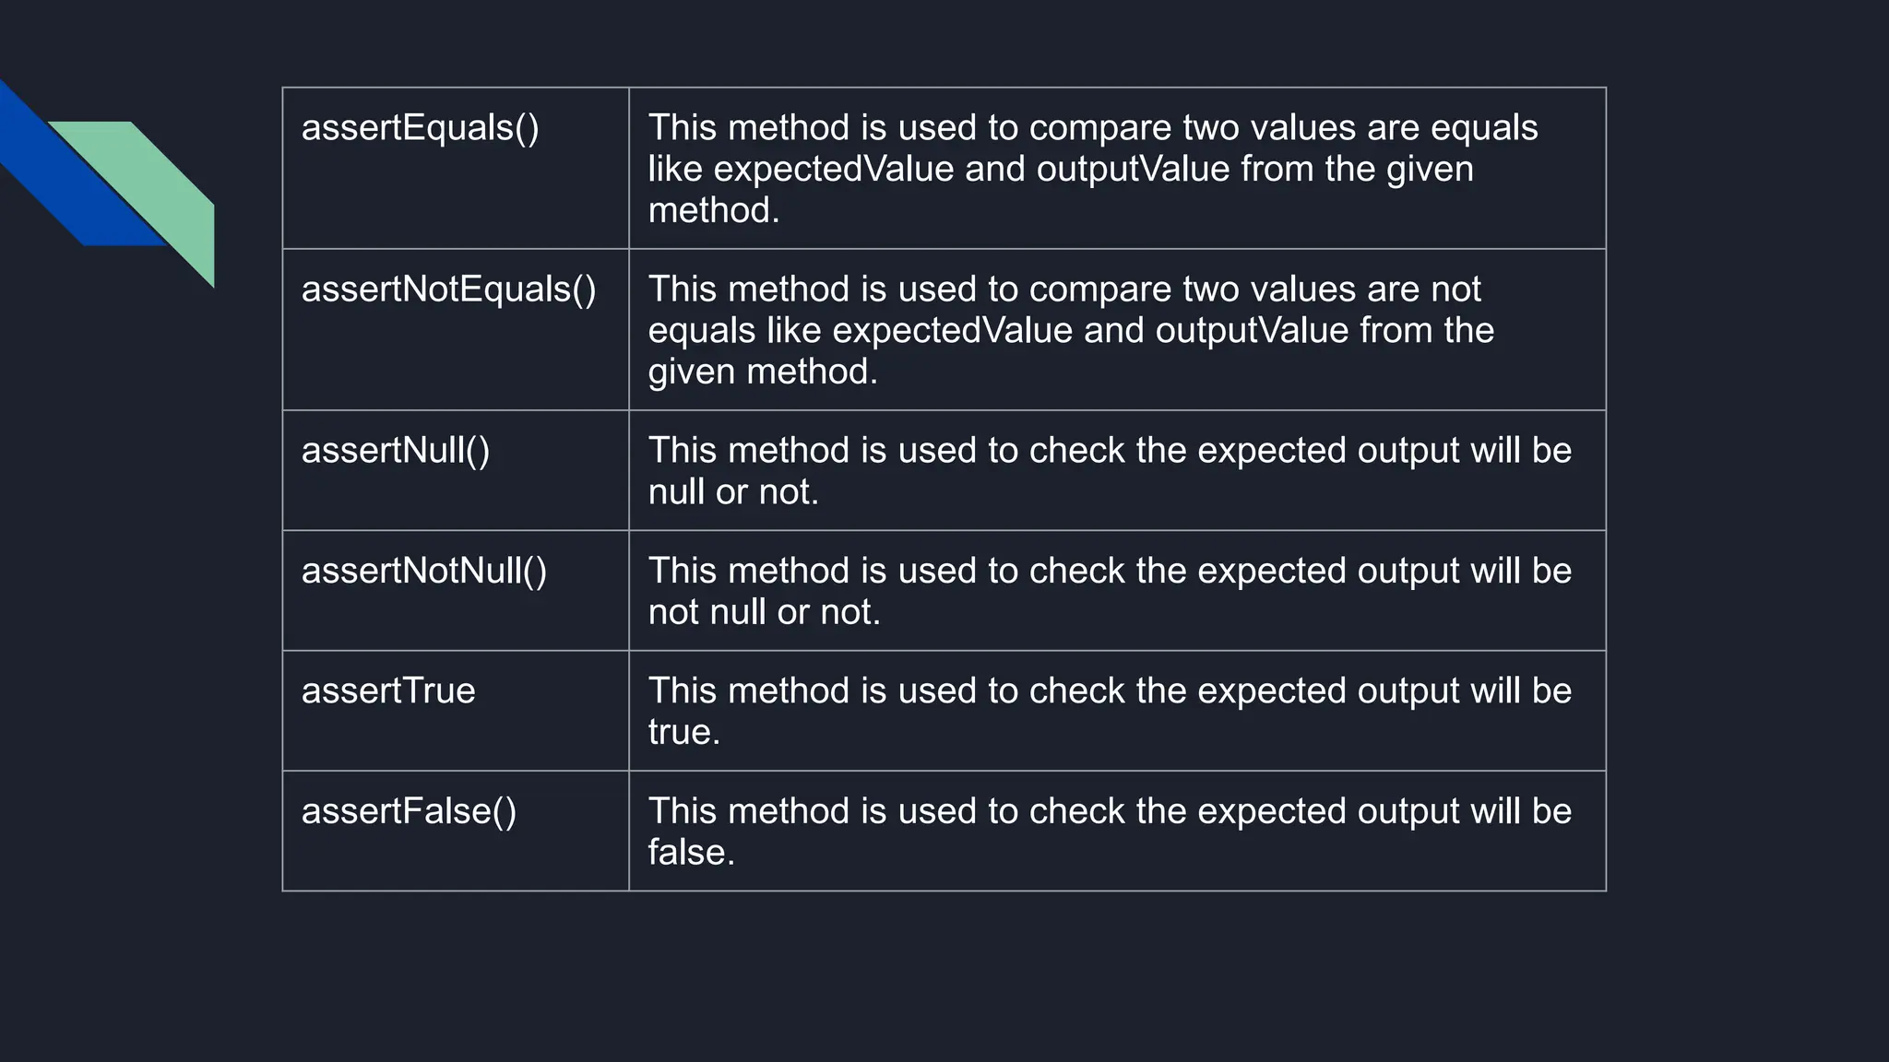Click the assertNotEquals() method name cell
Viewport: 1889px width, 1062px height.
tap(448, 289)
